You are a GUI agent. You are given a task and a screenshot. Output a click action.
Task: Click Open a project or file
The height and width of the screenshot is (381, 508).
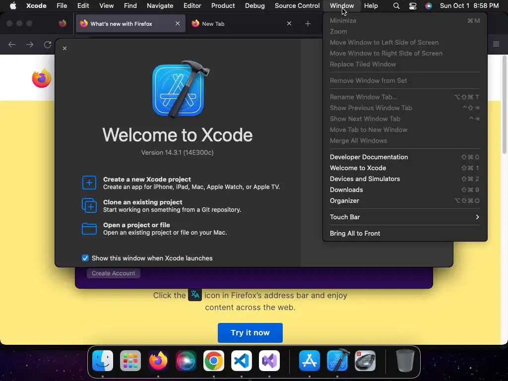[x=136, y=225]
